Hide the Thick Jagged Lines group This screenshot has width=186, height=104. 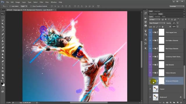150,32
